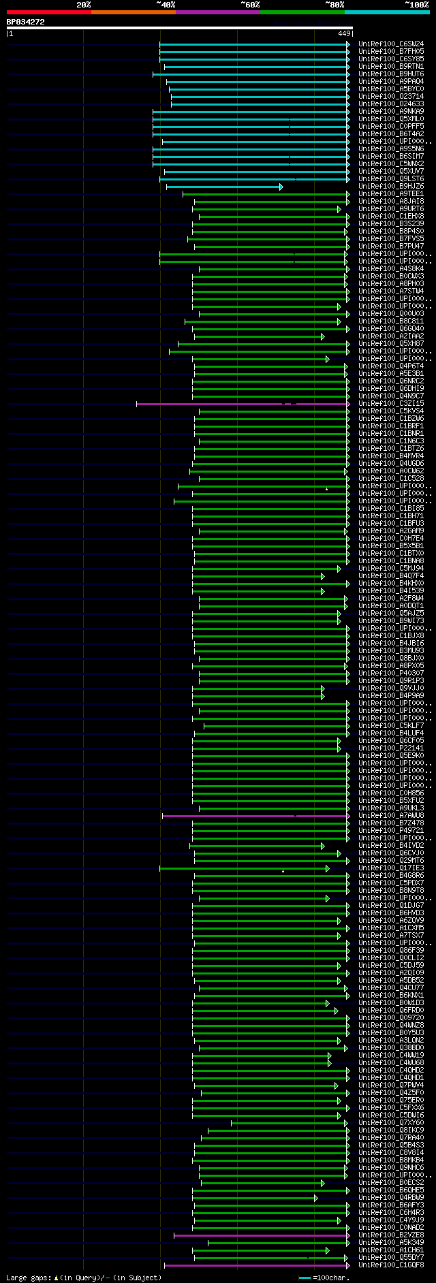This screenshot has width=436, height=1283.
Task: Click label UniRef100_A4S8K4
Action: point(391,269)
